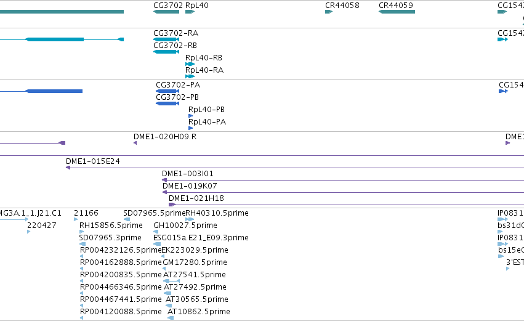The image size is (524, 321).
Task: Select the 220427 EST marker
Action: coord(29,232)
